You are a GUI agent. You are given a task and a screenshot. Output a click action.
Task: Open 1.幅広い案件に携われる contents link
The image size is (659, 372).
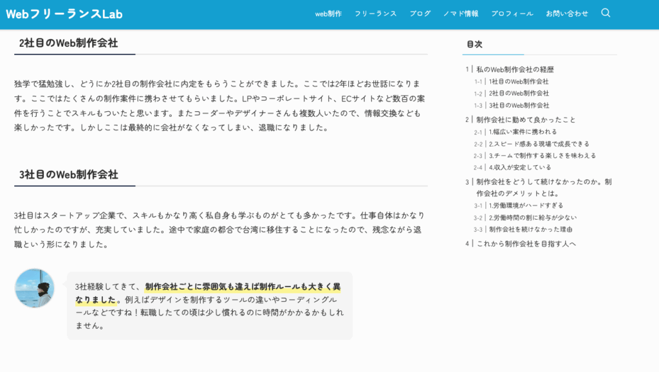point(523,132)
